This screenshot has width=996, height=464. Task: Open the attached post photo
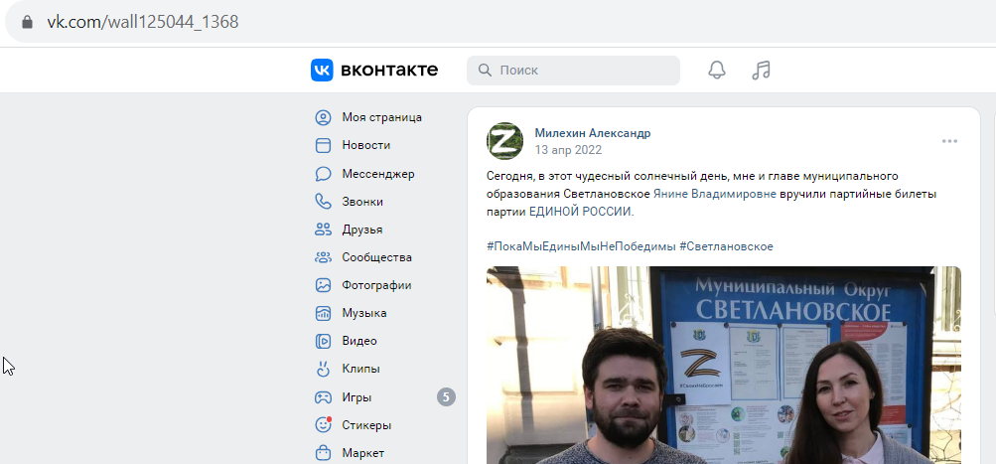724,365
